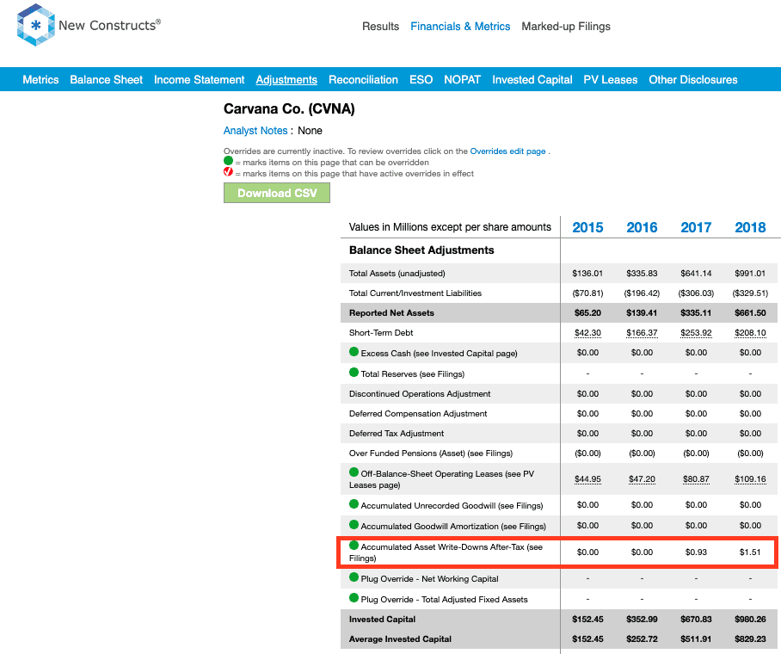781x654 pixels.
Task: Click 2018 Invested Capital value $980.26
Action: (750, 619)
